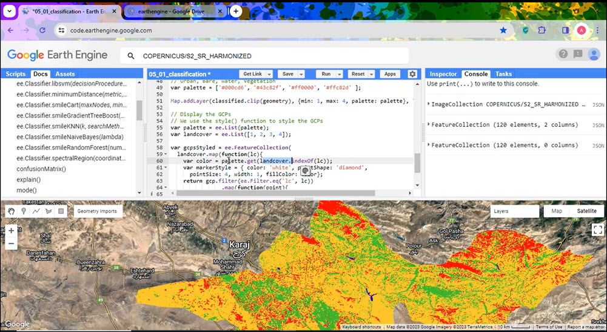Zoom in on the map
The width and height of the screenshot is (607, 332).
(x=12, y=231)
